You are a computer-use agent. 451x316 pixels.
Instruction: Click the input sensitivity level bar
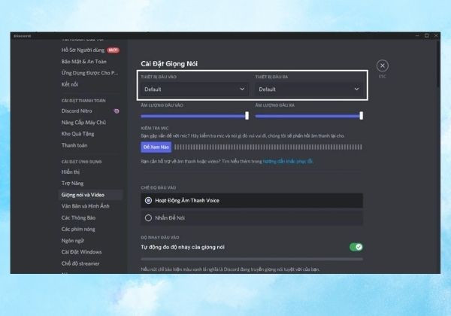tap(252, 259)
